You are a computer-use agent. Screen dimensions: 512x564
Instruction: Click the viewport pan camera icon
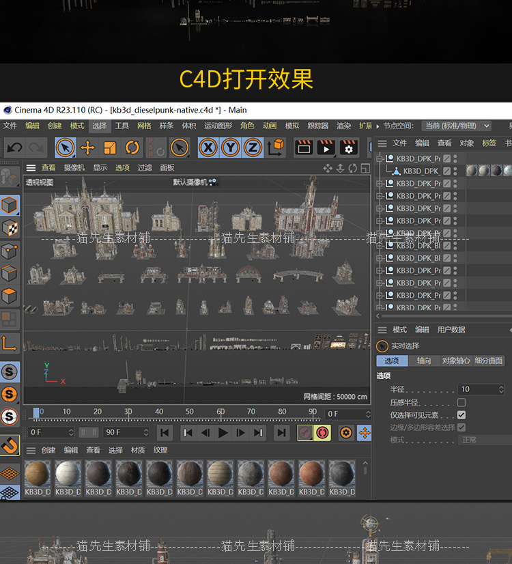[328, 168]
